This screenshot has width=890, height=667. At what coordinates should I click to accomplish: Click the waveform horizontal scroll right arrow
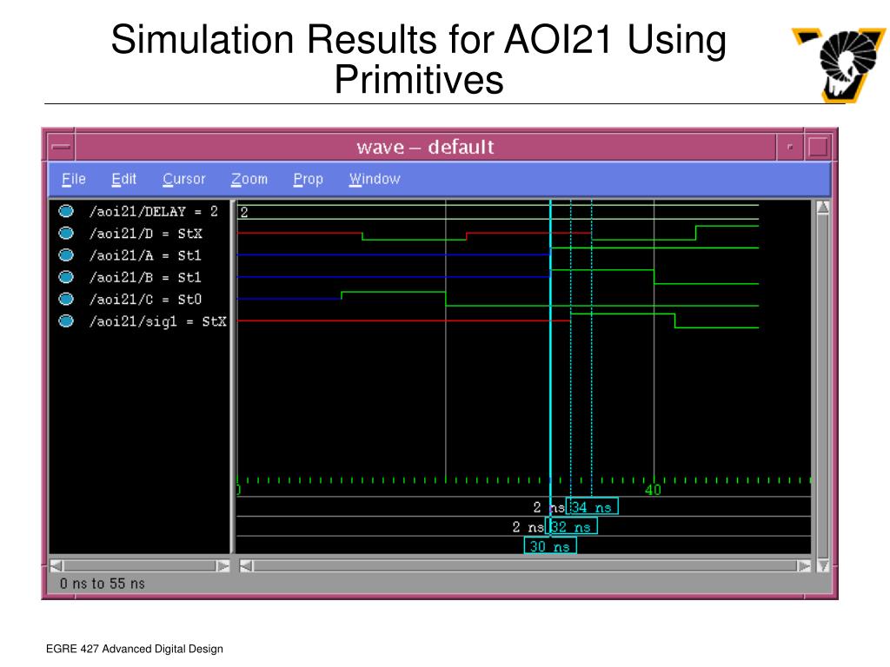tap(804, 565)
